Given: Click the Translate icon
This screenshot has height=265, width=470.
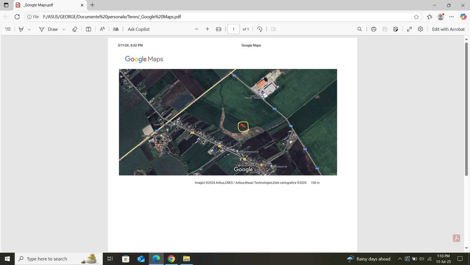Looking at the screenshot, I should click(116, 29).
